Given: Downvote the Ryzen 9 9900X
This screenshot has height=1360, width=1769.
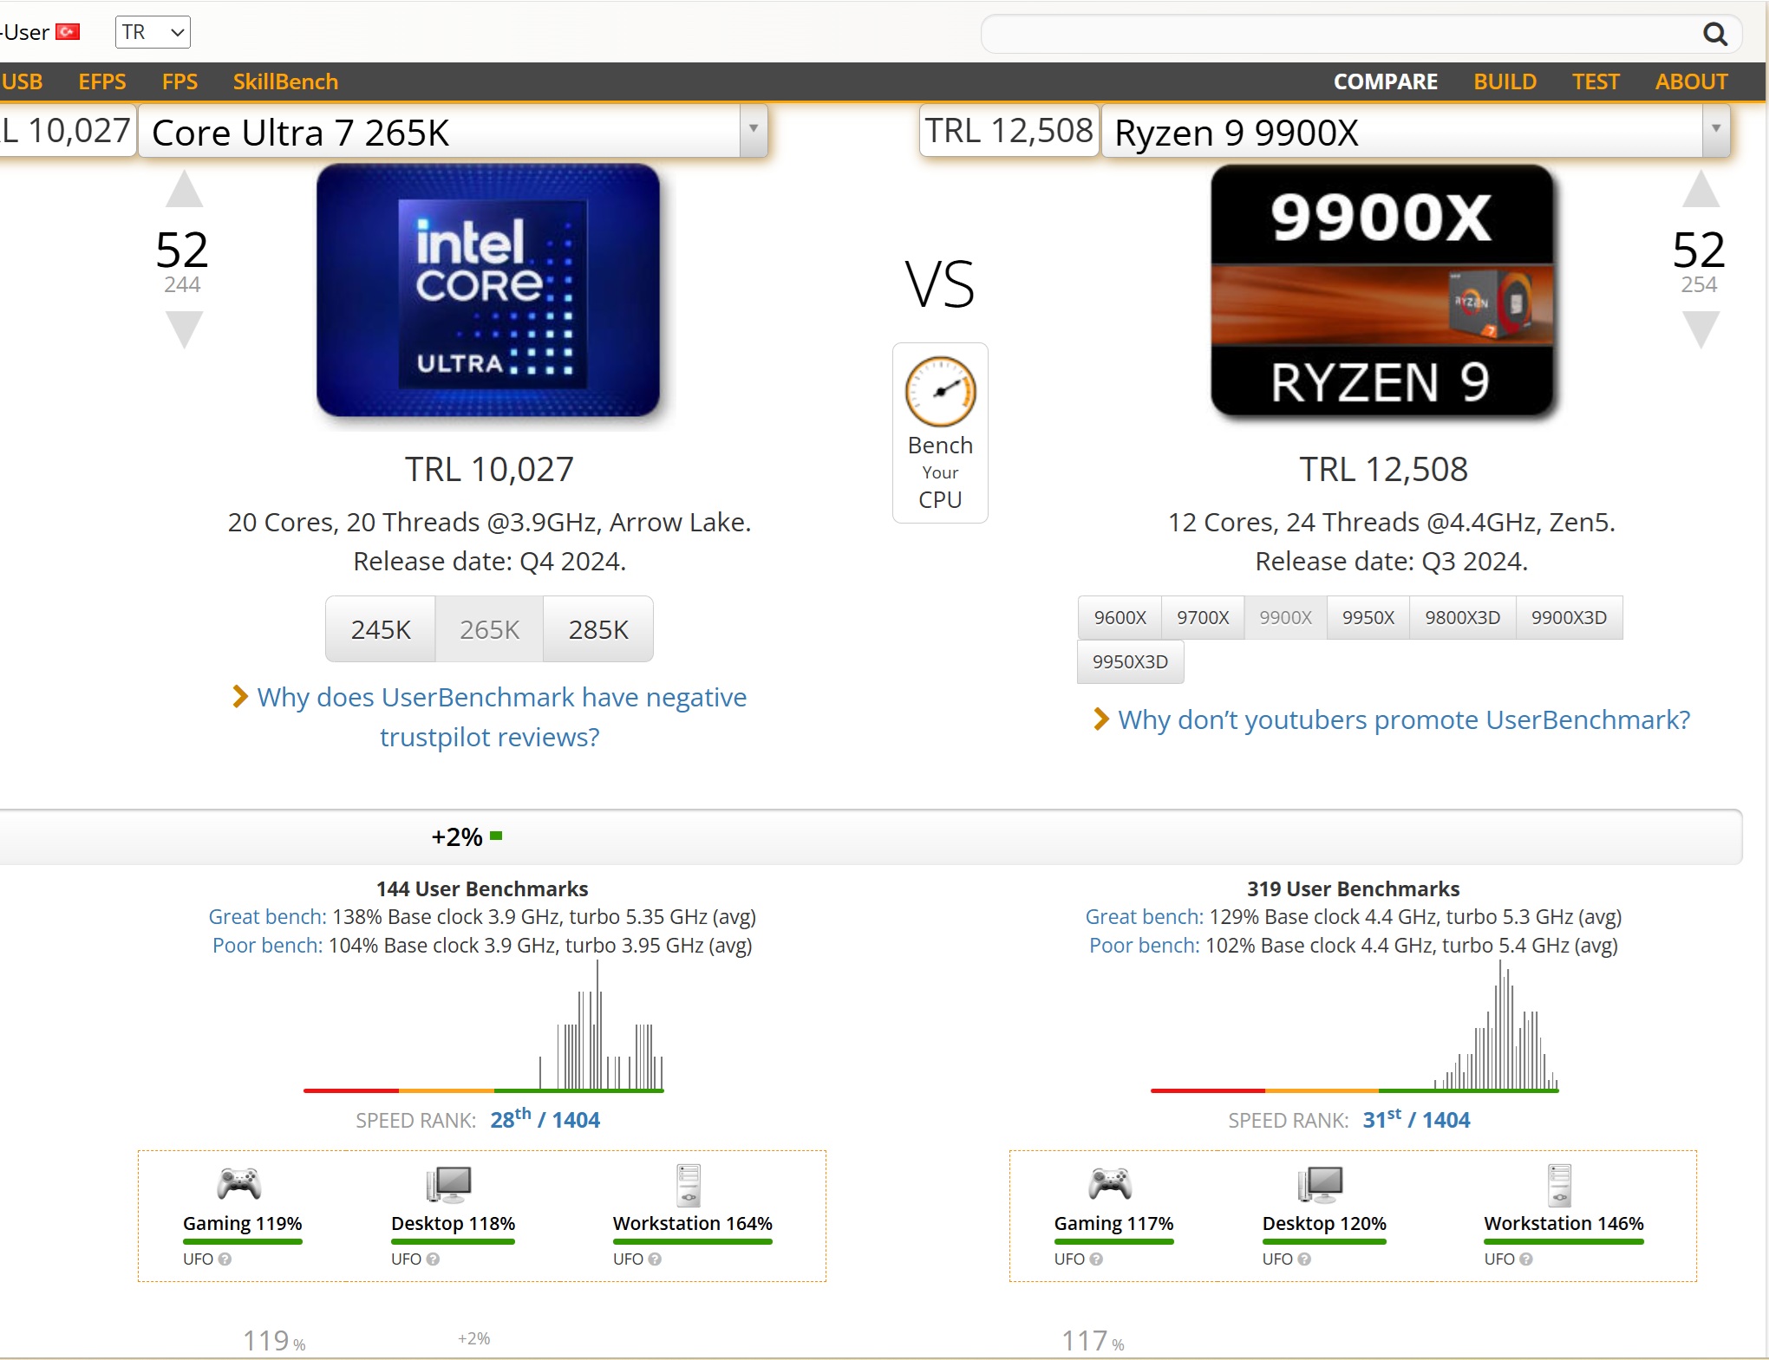Looking at the screenshot, I should pyautogui.click(x=1700, y=329).
